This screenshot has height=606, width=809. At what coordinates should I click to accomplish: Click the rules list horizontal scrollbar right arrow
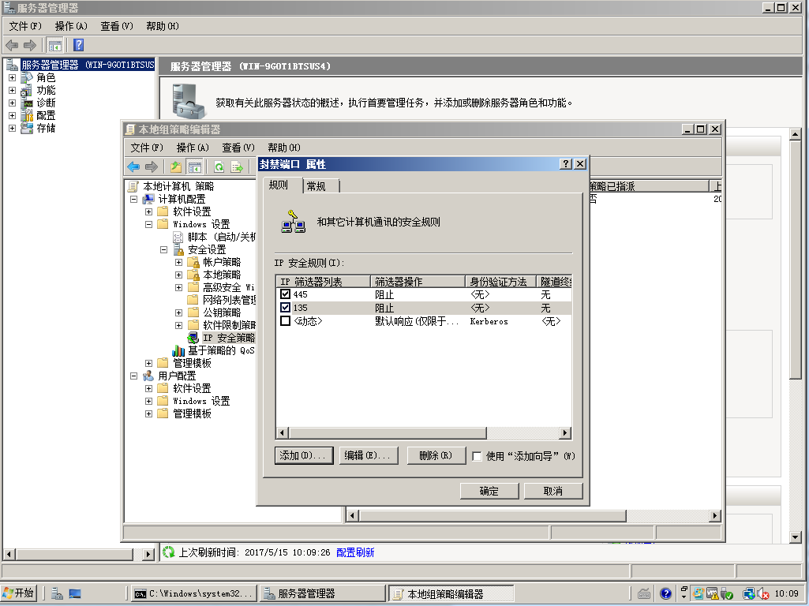point(564,432)
